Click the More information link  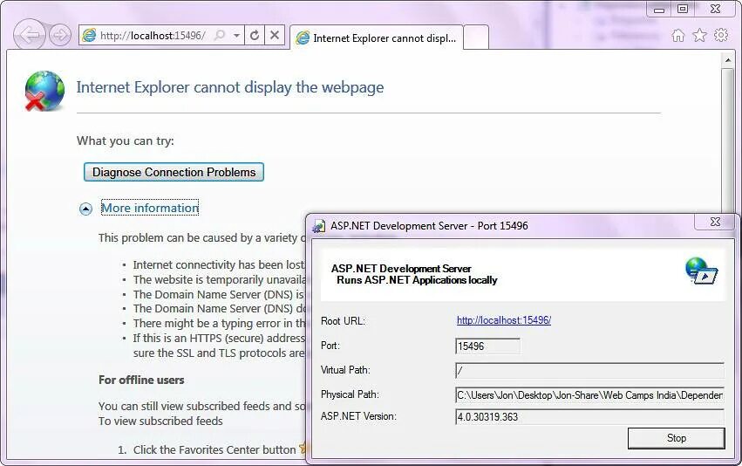pyautogui.click(x=150, y=208)
